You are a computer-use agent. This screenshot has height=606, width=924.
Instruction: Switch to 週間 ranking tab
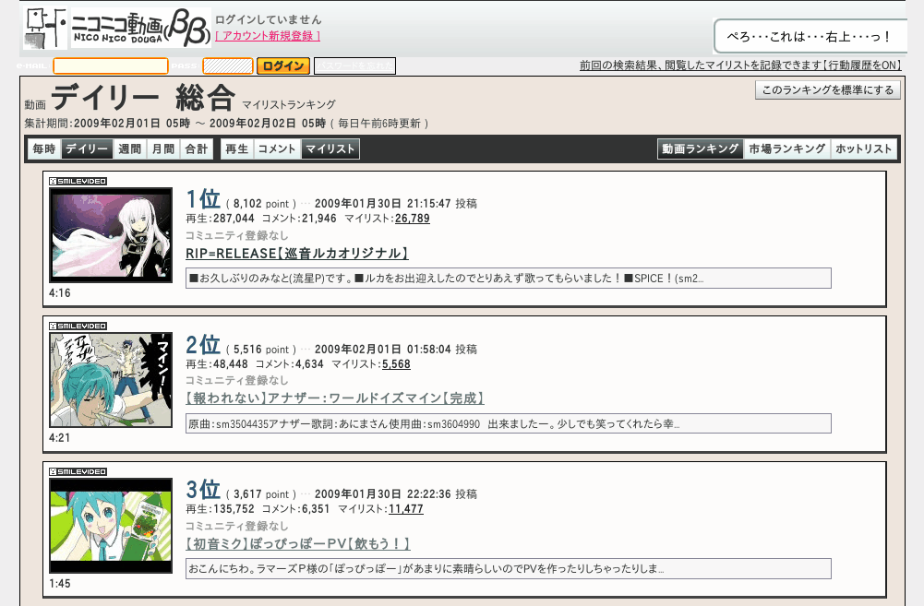pyautogui.click(x=129, y=149)
